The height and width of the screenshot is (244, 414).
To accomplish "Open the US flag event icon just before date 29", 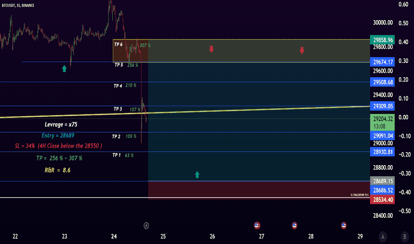I will click(343, 225).
